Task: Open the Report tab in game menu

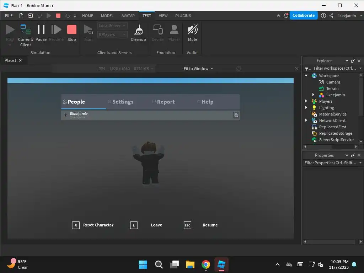Action: click(x=164, y=102)
